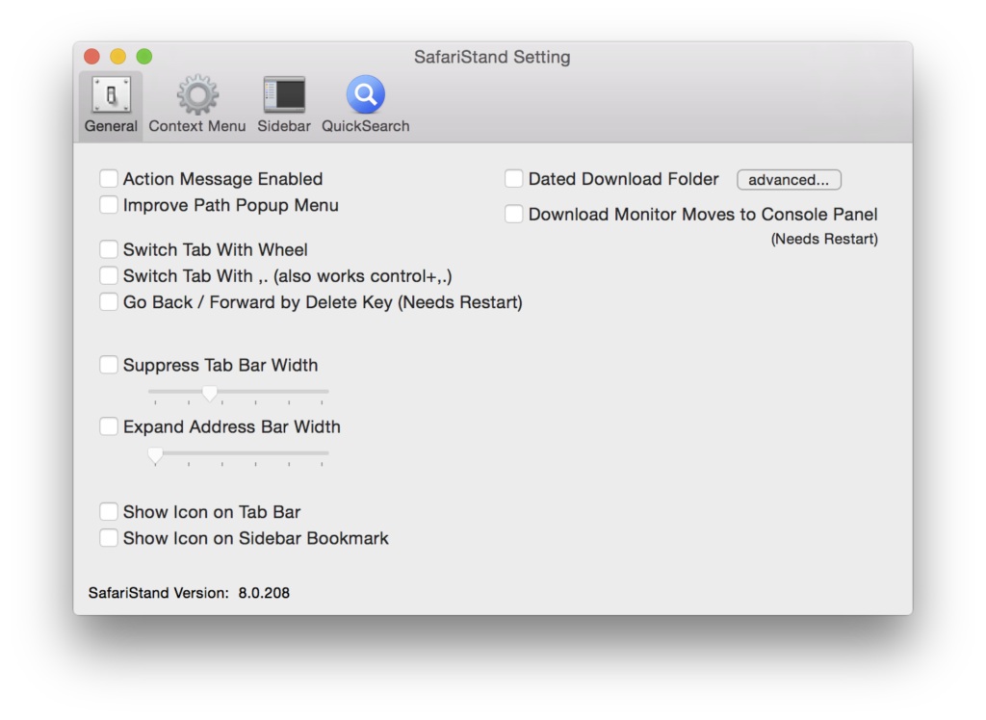This screenshot has width=986, height=720.
Task: Enable Show Icon on Sidebar Bookmark
Action: [109, 538]
